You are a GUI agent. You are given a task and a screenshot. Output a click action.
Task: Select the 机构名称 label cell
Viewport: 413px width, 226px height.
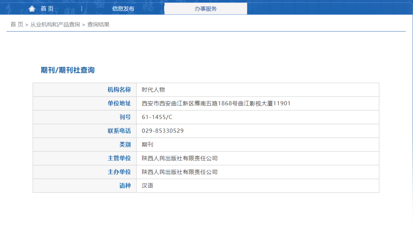85,90
